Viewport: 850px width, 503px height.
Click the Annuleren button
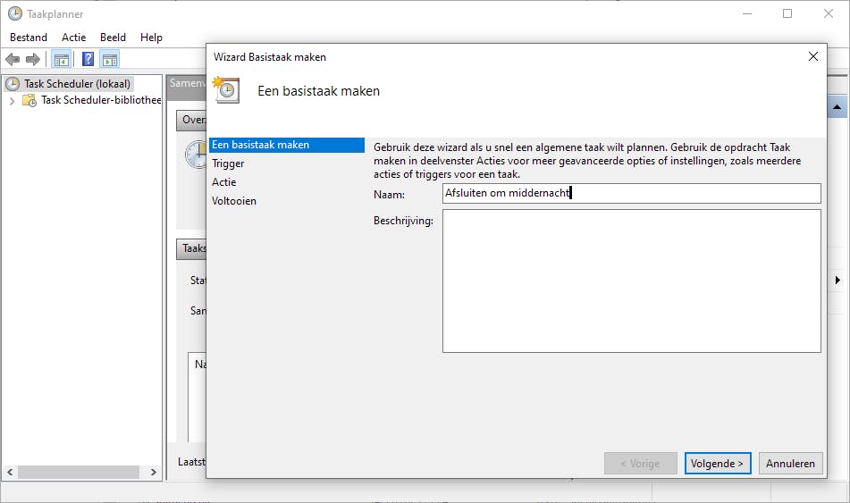(790, 464)
